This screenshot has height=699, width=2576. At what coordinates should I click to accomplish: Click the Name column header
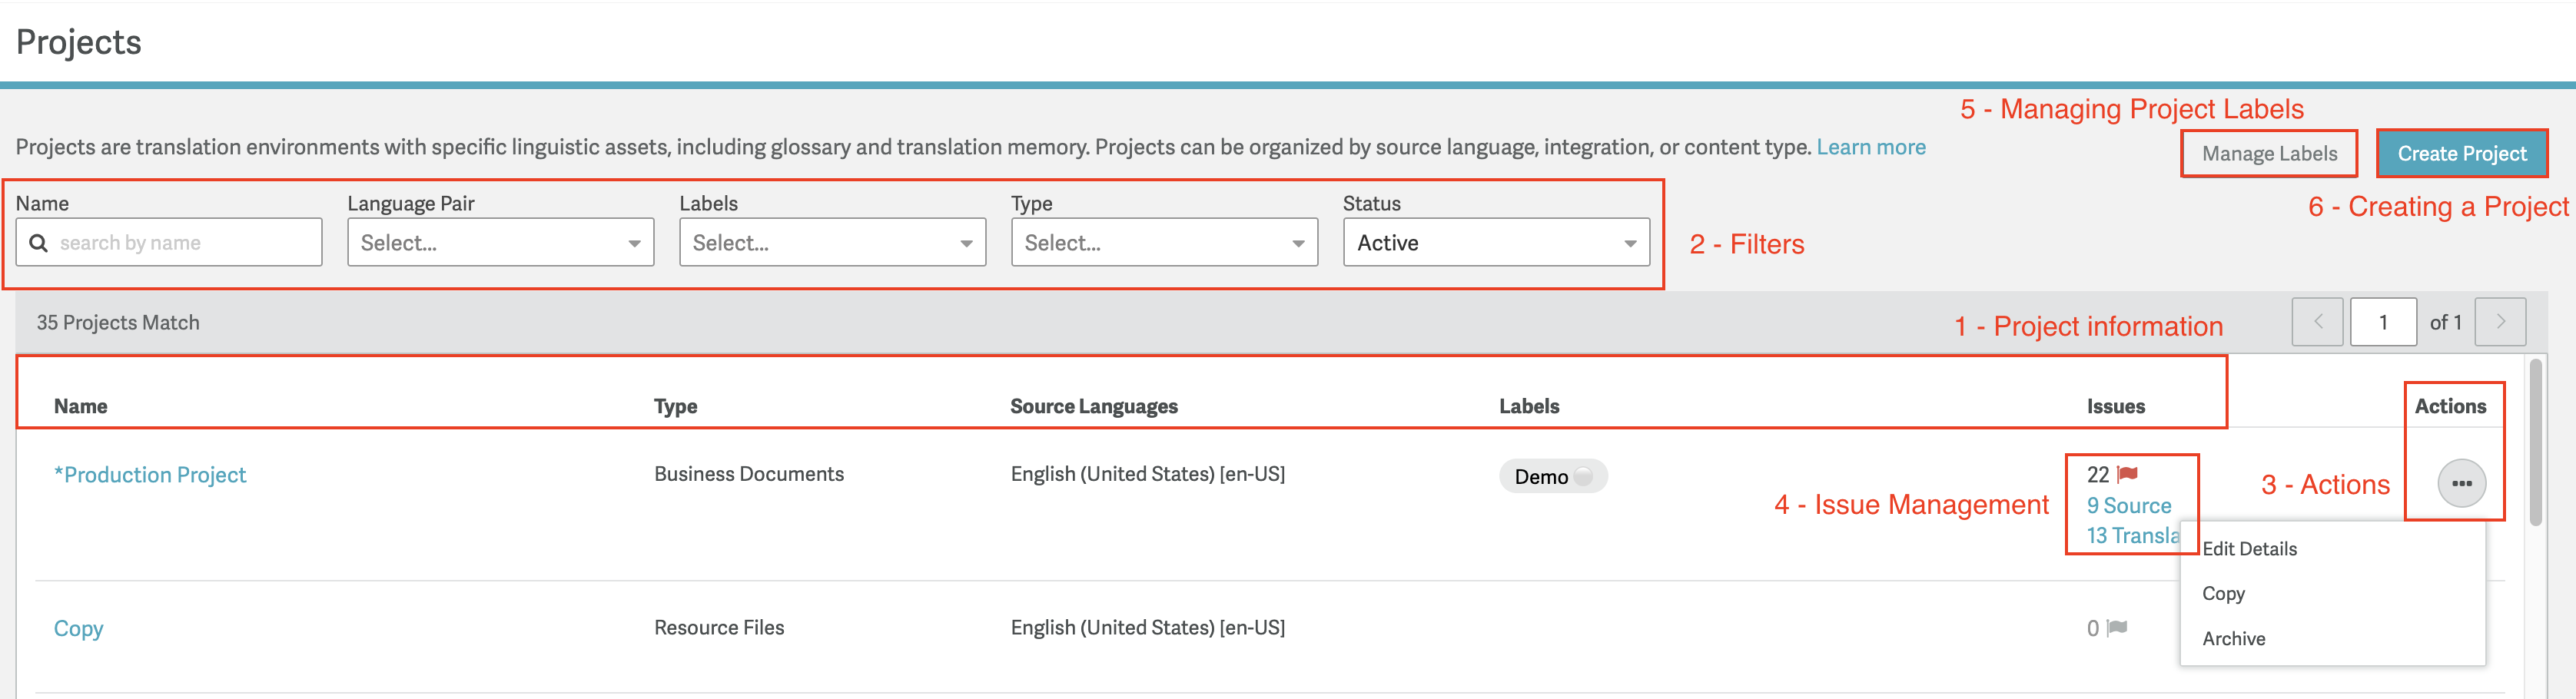click(81, 407)
